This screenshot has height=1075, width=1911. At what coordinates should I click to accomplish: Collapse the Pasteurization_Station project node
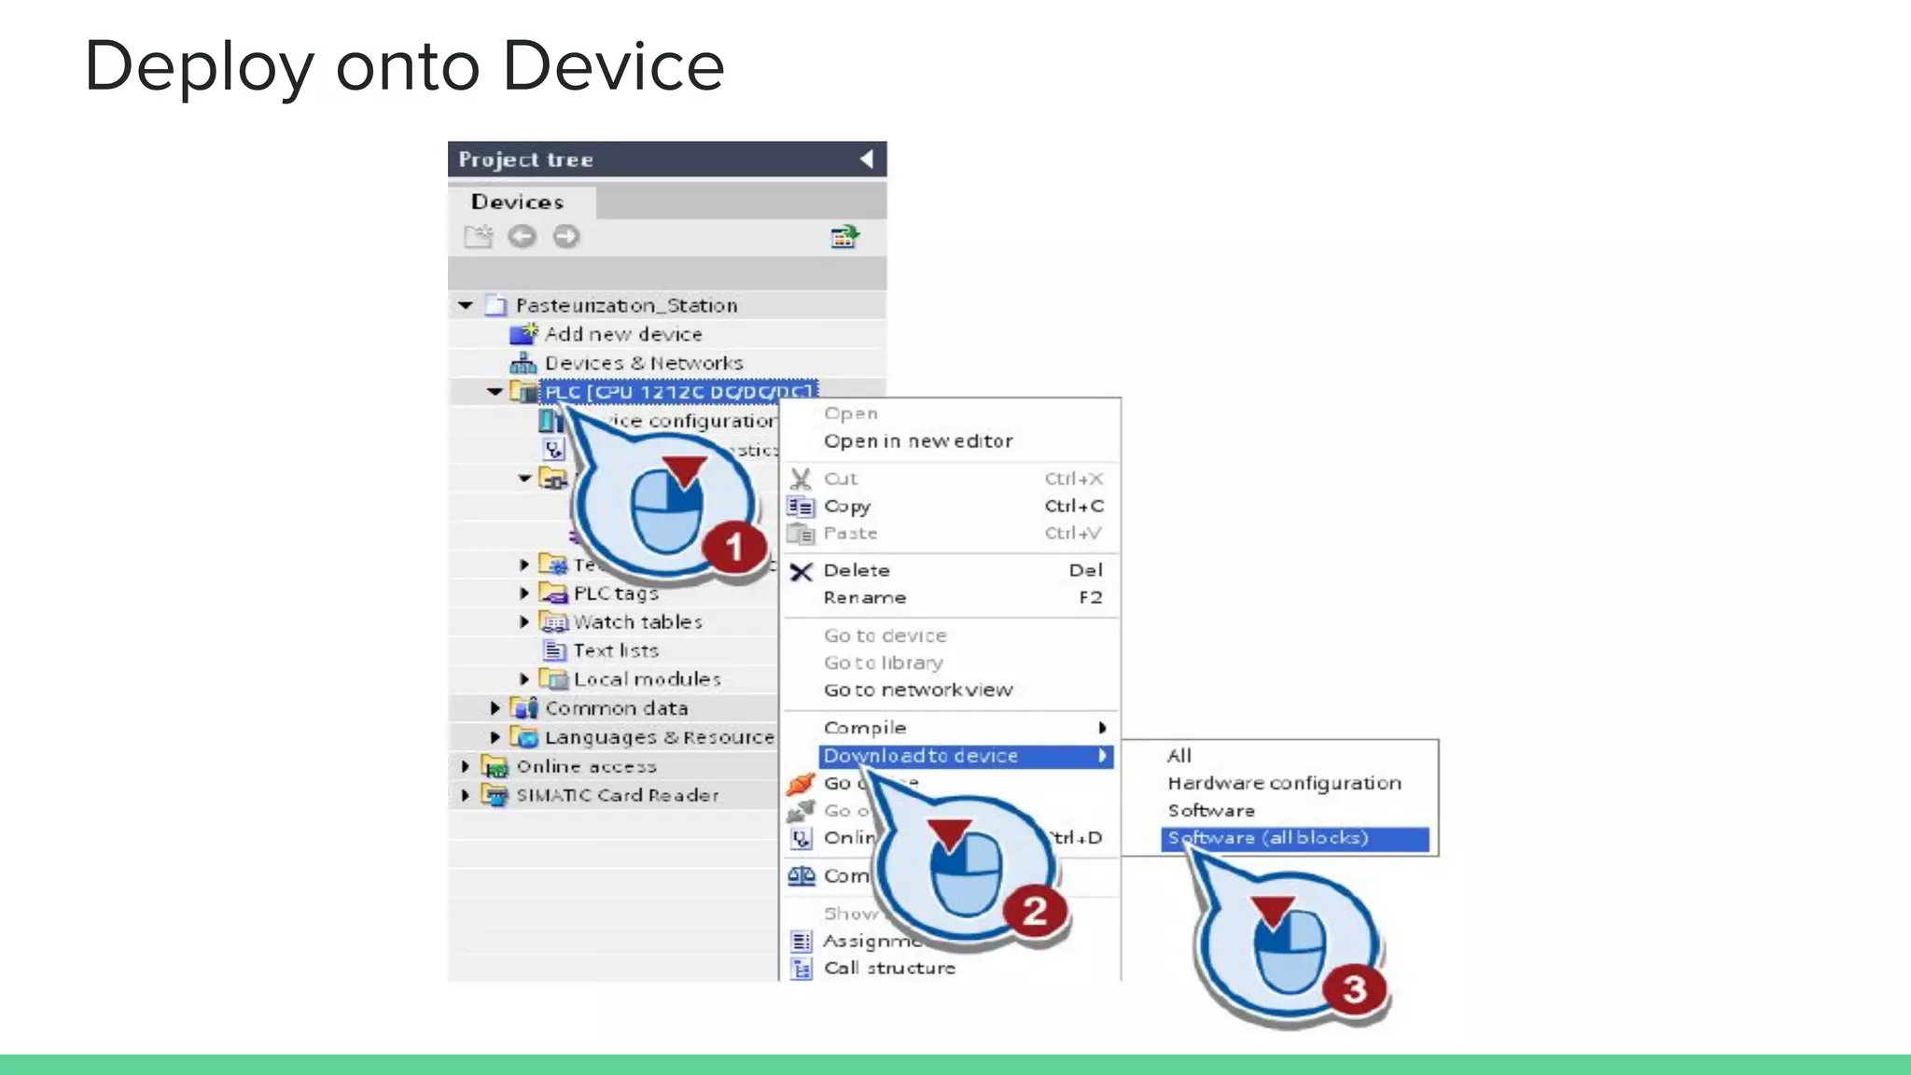pos(466,305)
